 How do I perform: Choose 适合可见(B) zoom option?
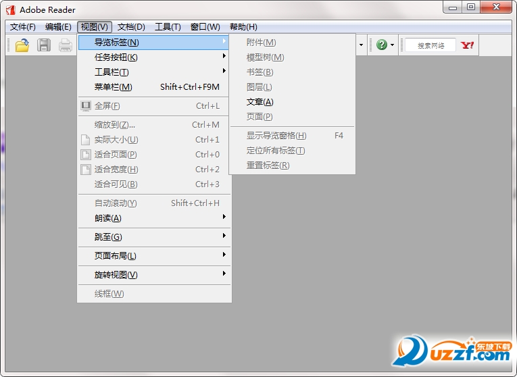(x=154, y=184)
